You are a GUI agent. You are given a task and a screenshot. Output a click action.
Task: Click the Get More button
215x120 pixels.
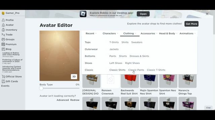tap(191, 24)
